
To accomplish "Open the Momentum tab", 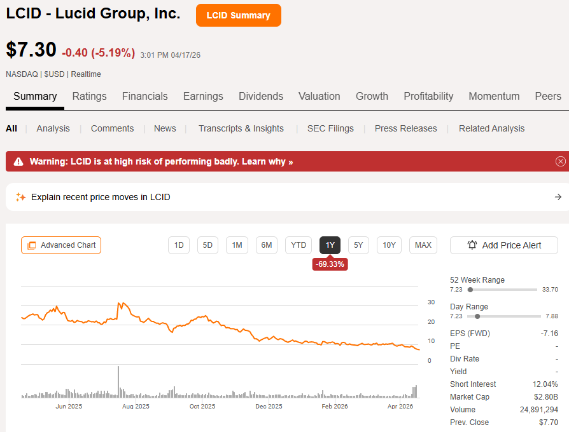I will click(494, 97).
